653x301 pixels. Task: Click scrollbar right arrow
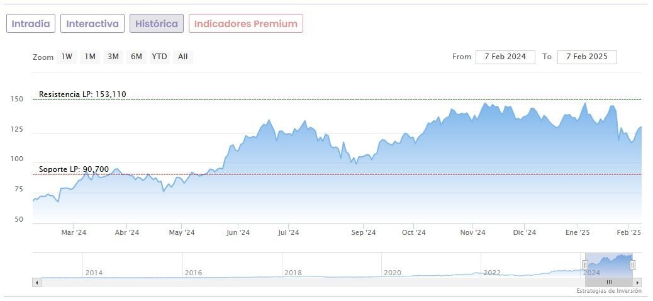[x=638, y=282]
